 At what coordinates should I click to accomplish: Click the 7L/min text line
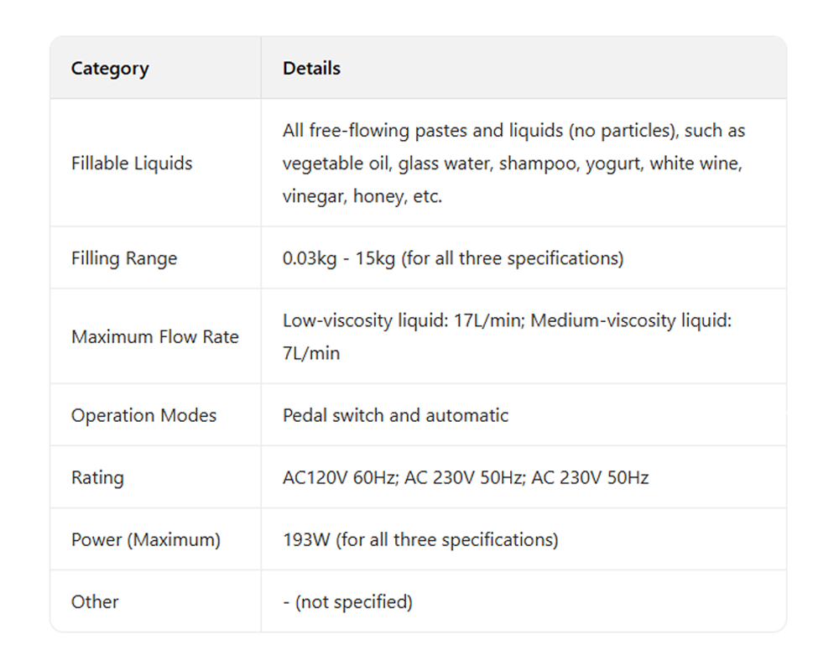pos(311,353)
